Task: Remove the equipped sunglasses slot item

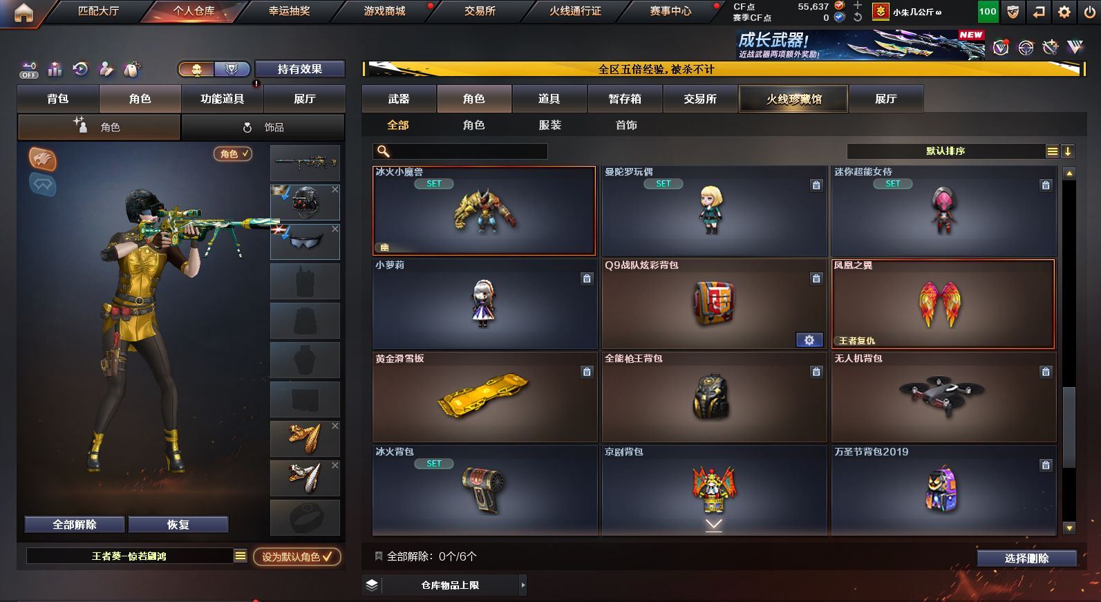Action: click(x=335, y=229)
